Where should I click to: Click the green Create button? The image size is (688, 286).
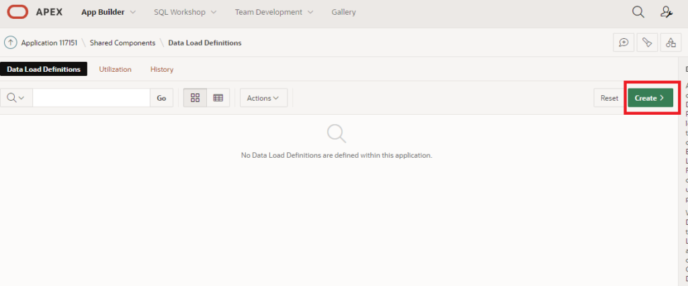pyautogui.click(x=650, y=98)
